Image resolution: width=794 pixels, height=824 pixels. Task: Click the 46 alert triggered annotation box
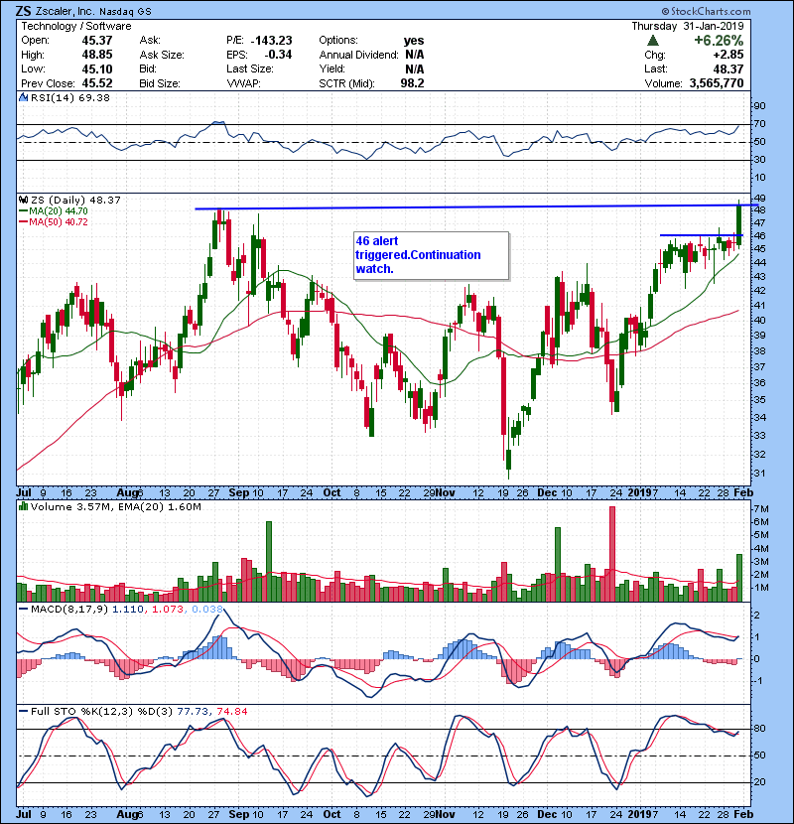pyautogui.click(x=432, y=255)
